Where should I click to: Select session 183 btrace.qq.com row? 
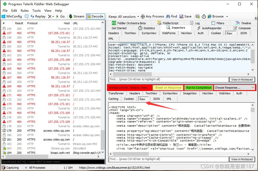51,148
